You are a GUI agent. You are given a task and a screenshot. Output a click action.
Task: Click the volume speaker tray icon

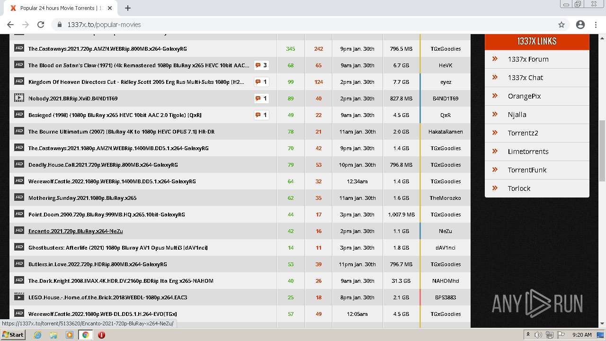click(538, 335)
